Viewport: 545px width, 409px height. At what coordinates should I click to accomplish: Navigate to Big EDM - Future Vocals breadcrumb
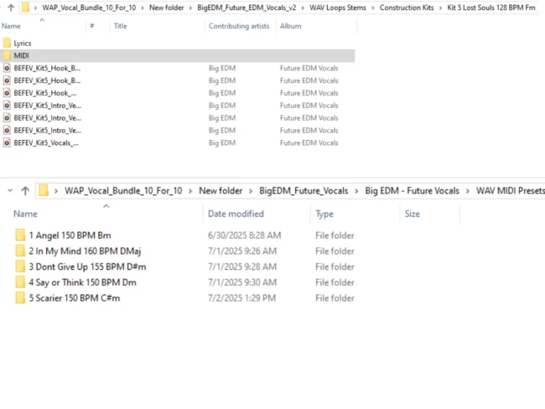[x=412, y=191]
